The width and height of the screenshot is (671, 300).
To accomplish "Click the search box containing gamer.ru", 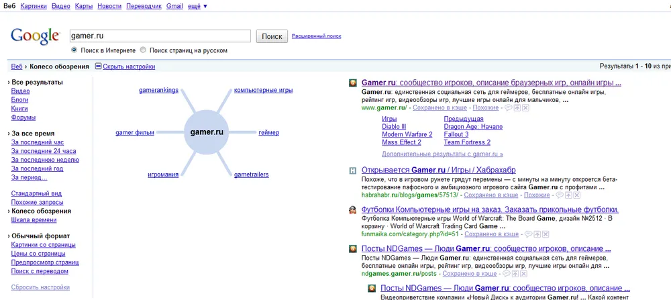I will [x=160, y=36].
